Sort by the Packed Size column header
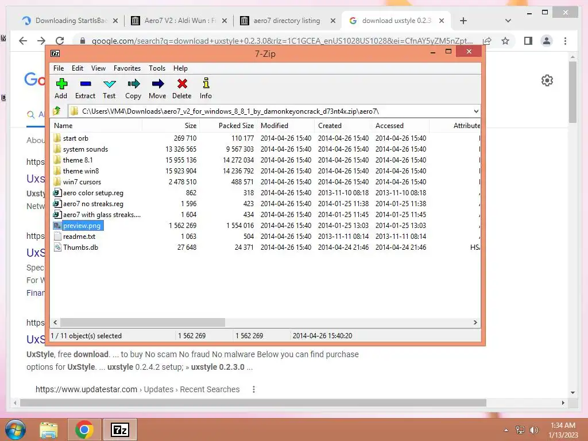 (229, 126)
